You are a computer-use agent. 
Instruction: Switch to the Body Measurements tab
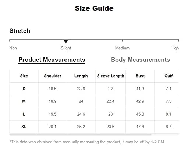click(x=140, y=60)
